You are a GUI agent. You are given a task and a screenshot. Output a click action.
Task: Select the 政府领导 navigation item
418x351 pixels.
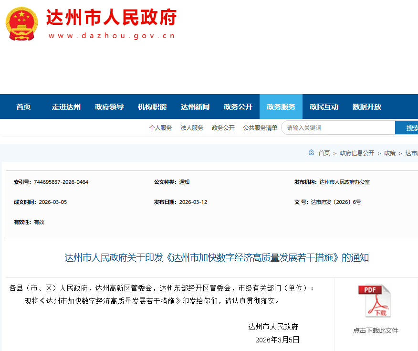pos(109,106)
